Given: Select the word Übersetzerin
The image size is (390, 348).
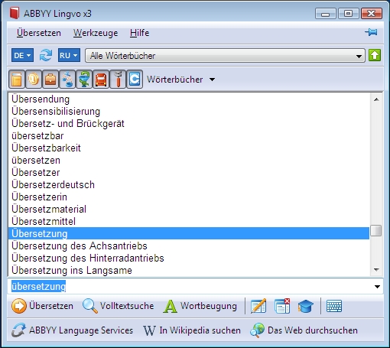Looking at the screenshot, I should 189,197.
